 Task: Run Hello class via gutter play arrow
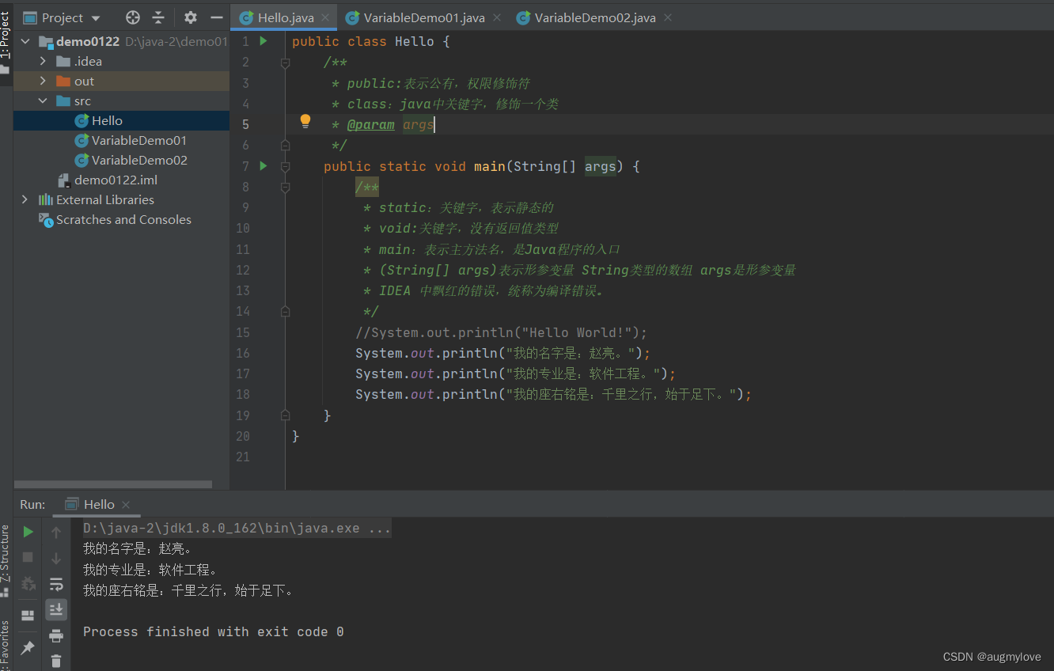click(263, 41)
